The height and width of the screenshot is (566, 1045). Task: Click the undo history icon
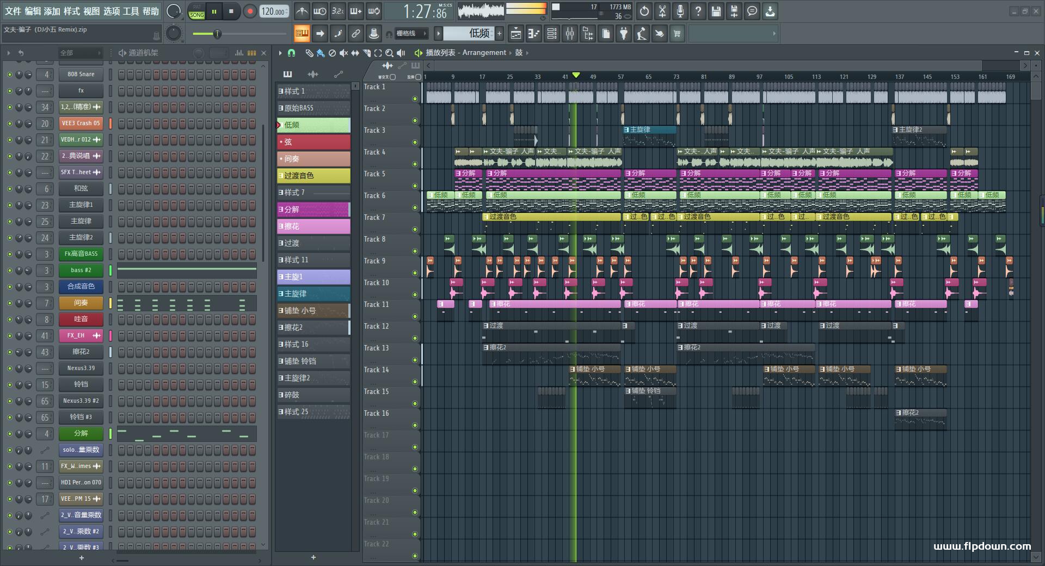click(644, 11)
